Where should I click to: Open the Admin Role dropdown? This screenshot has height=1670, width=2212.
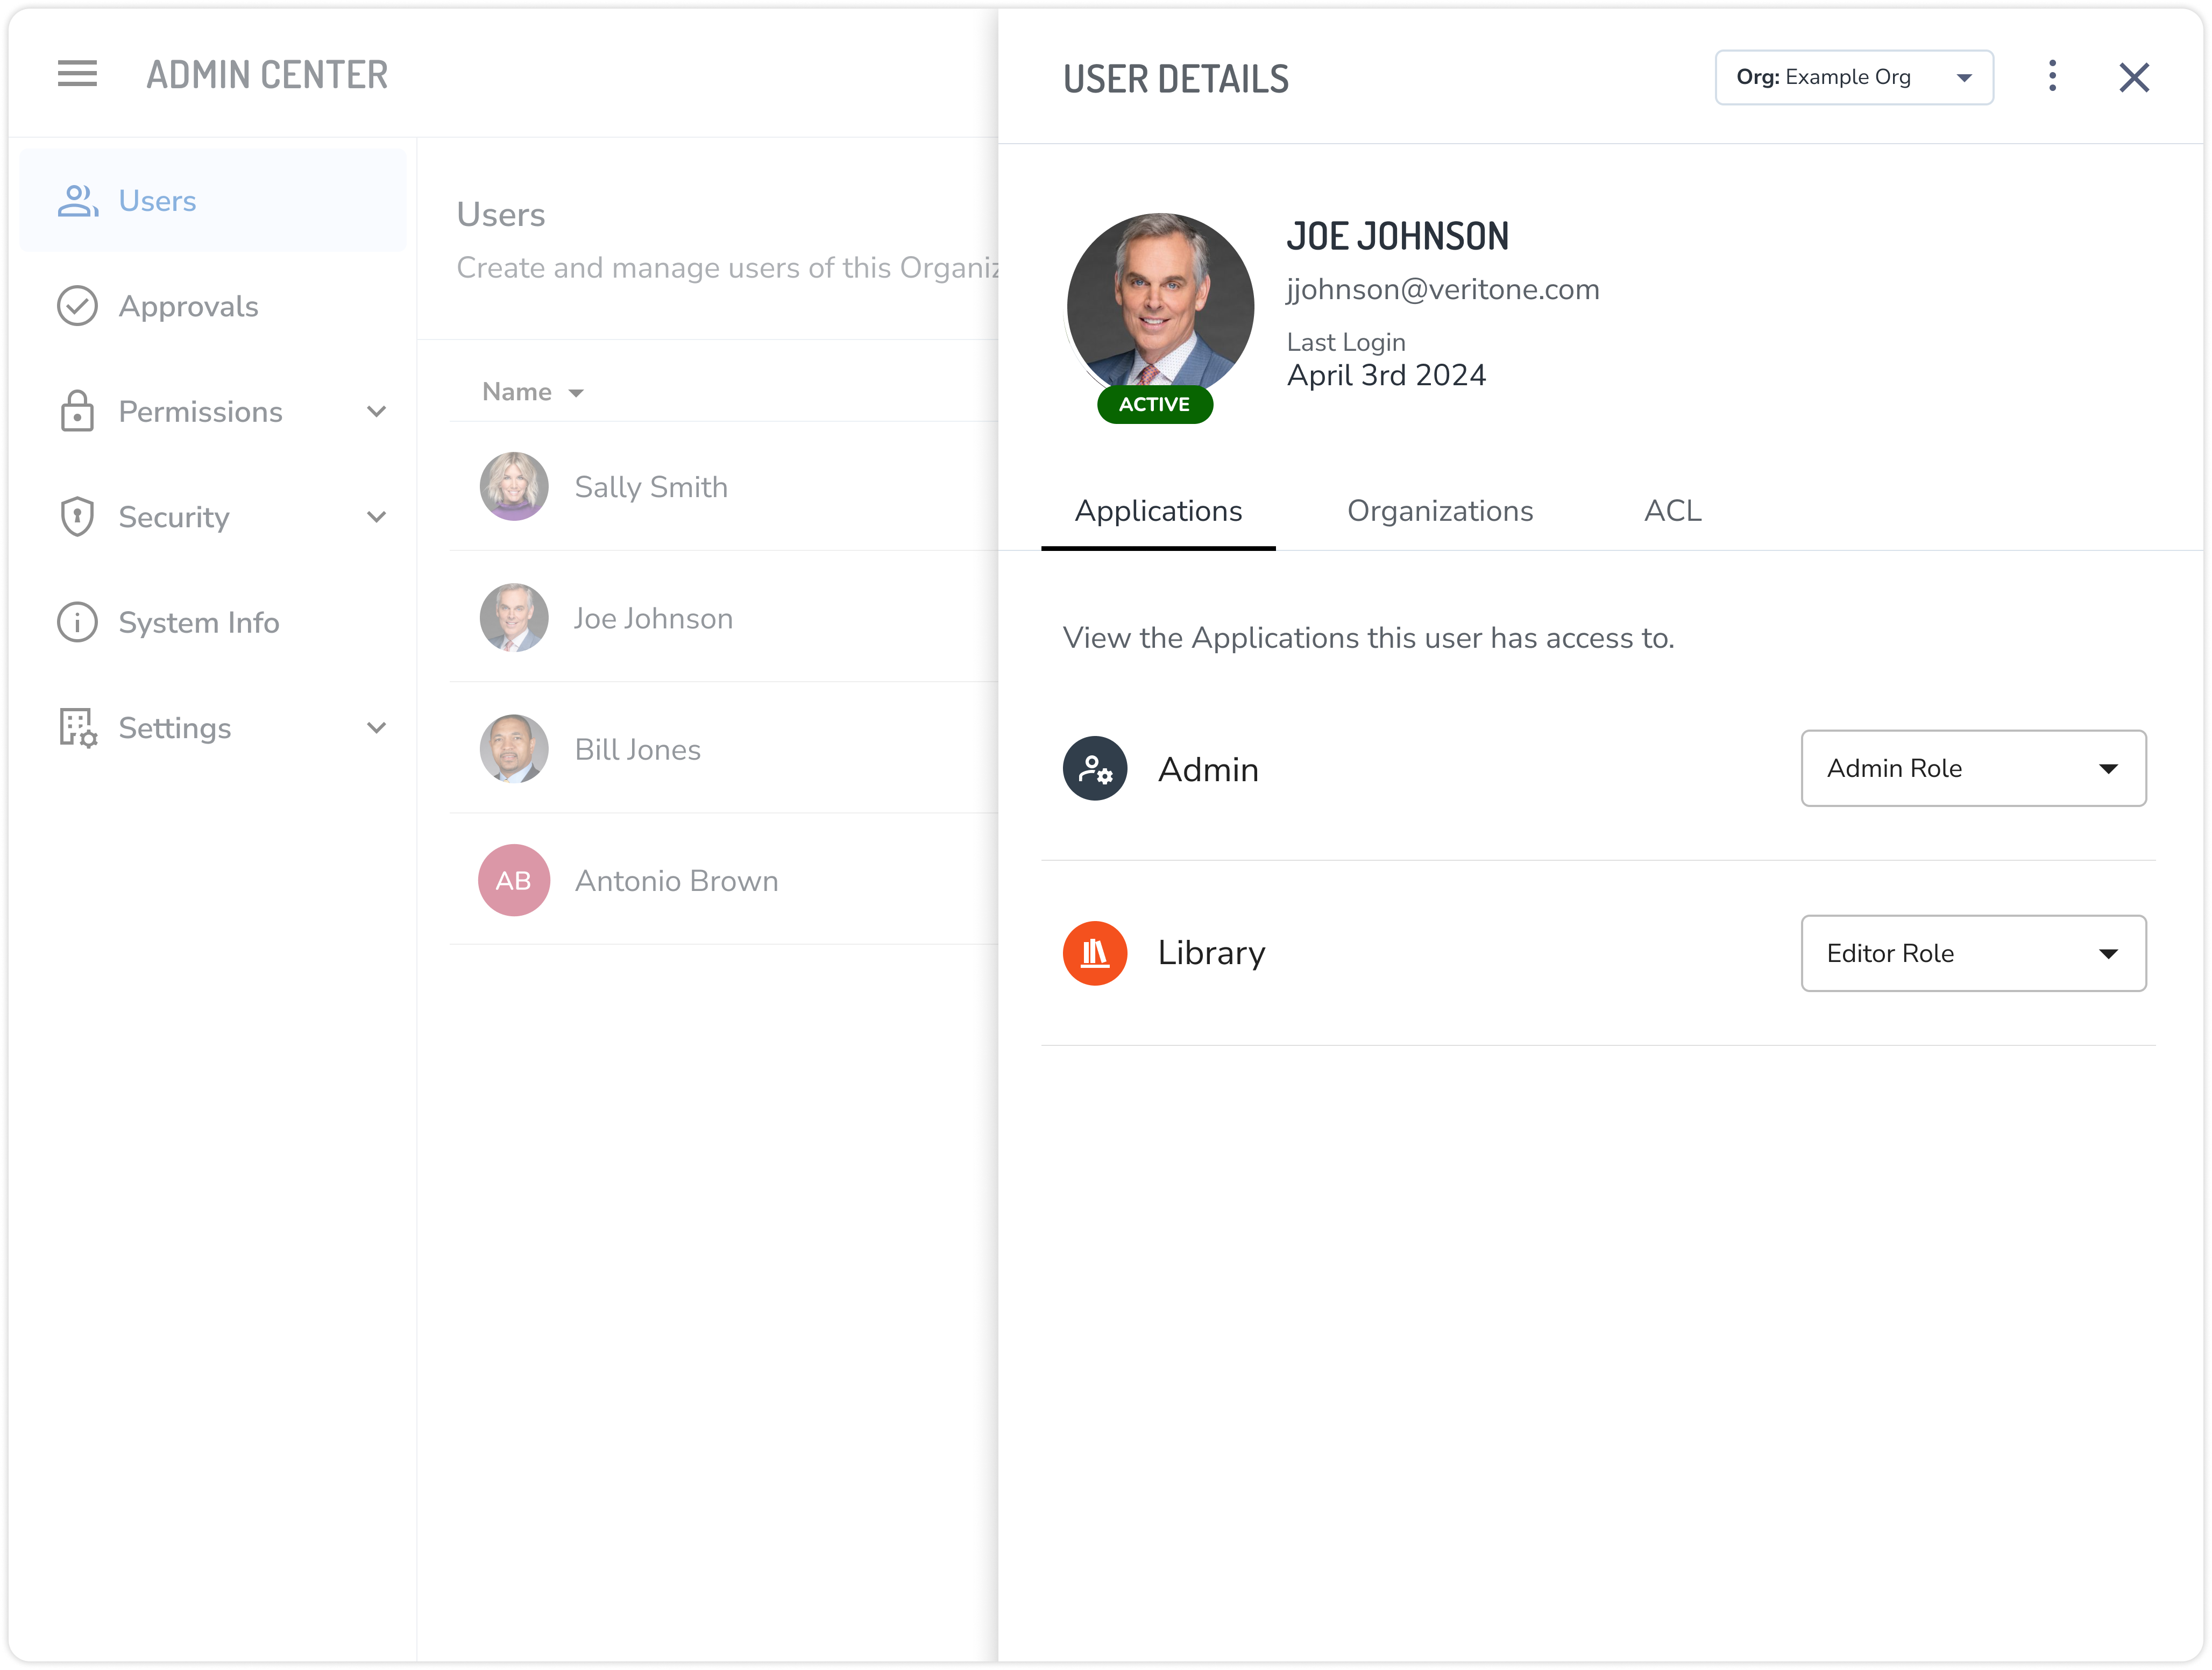point(1972,768)
